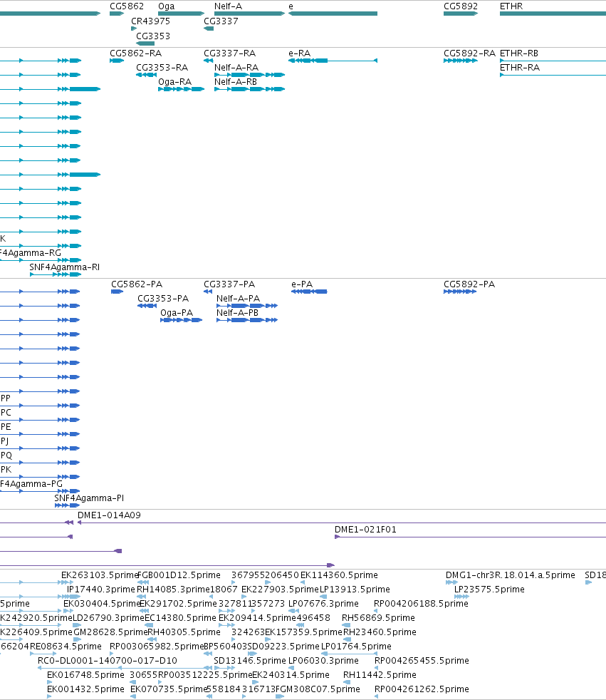The image size is (606, 700).
Task: Select the EK114360.5prime EST label
Action: (x=339, y=575)
